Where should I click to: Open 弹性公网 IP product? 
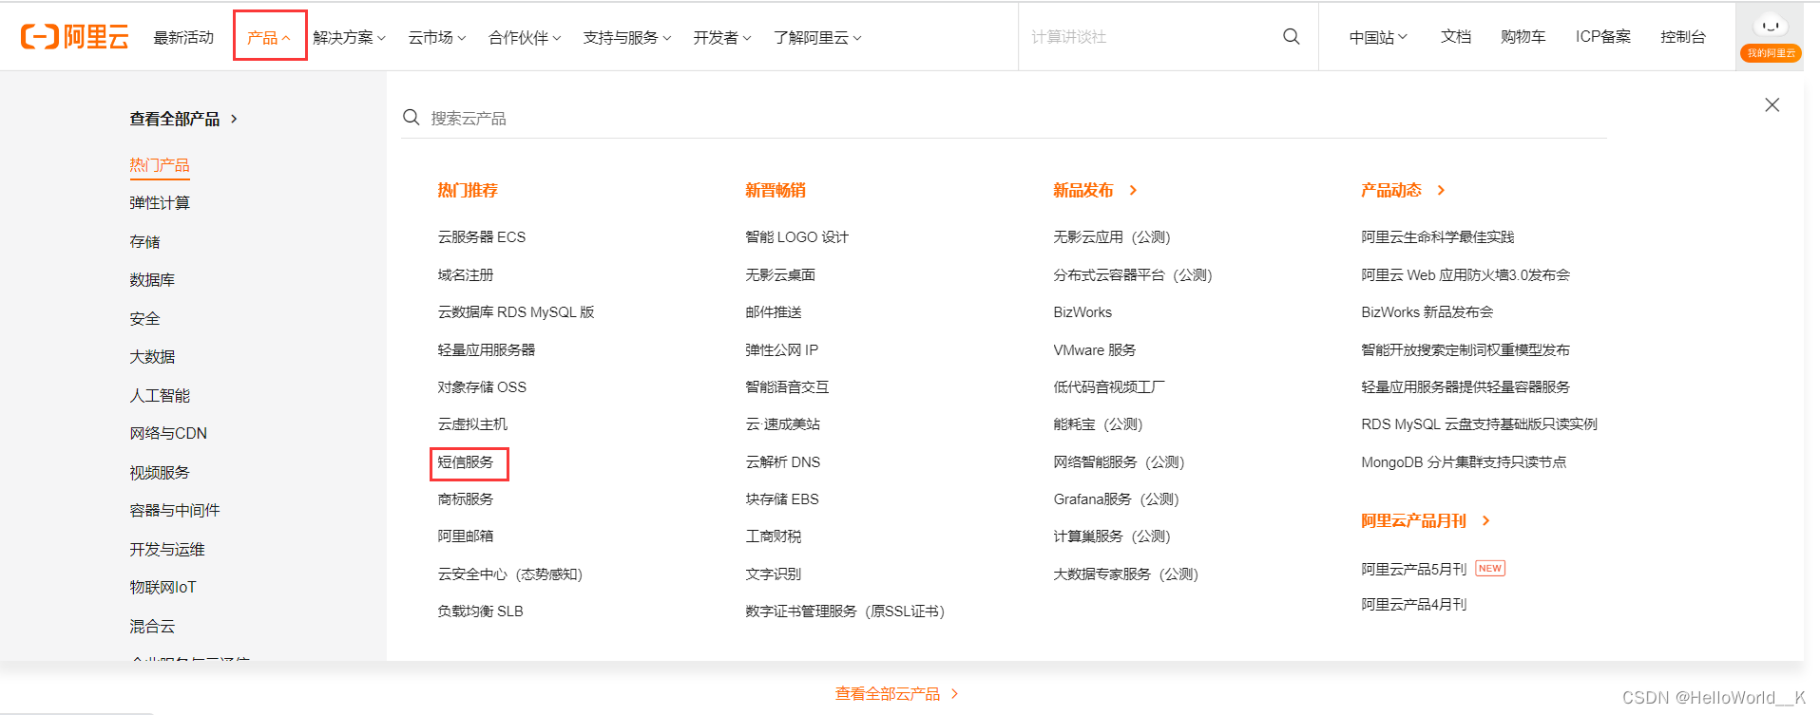click(x=781, y=350)
